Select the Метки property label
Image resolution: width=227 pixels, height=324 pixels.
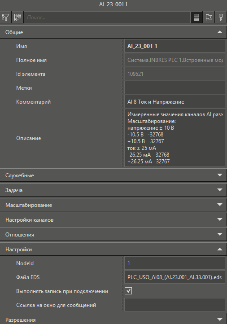[24, 88]
